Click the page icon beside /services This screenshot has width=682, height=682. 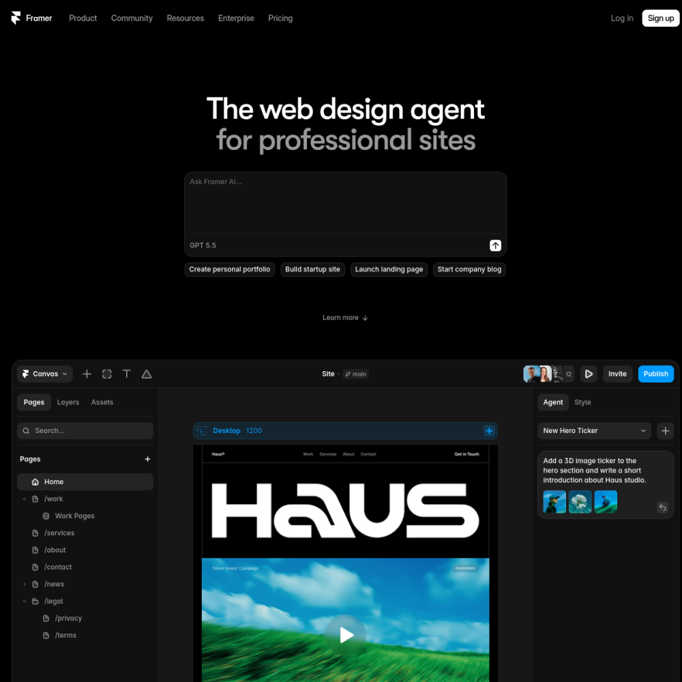click(35, 533)
